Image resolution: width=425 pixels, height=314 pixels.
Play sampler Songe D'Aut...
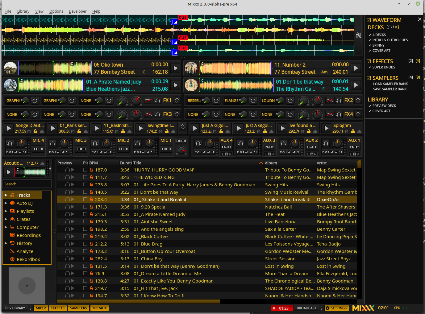(9, 128)
